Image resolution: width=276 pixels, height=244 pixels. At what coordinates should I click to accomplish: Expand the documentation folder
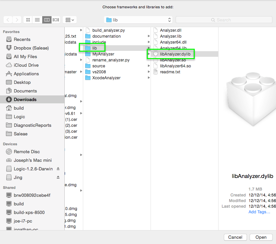pyautogui.click(x=106, y=36)
